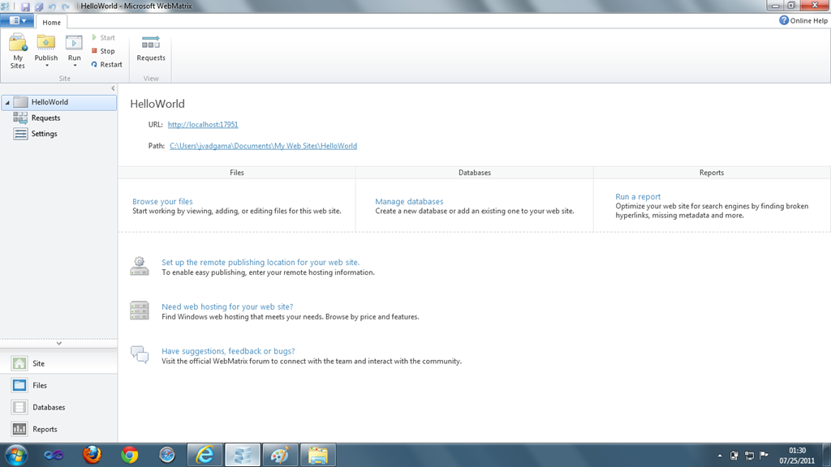Open the localhost:17951 URL link
This screenshot has width=831, height=467.
point(203,124)
